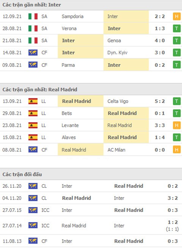Click the orange H badge for Levante match
Screen dimensions: 182x248
point(177,125)
